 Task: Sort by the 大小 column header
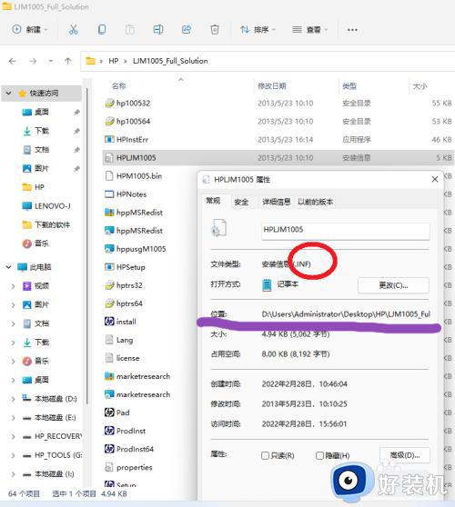[x=420, y=86]
